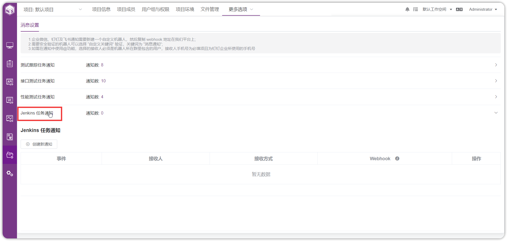
Task: Open the system settings gears icon
Action: click(x=10, y=173)
